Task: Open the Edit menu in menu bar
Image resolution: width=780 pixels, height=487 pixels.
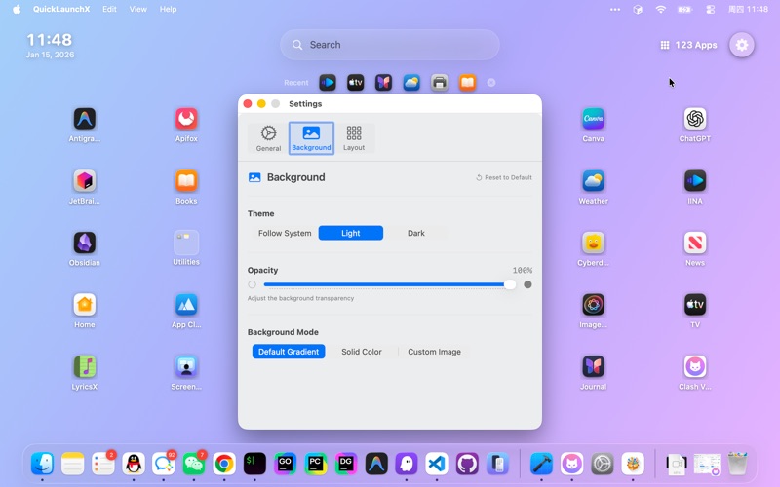Action: 109,9
